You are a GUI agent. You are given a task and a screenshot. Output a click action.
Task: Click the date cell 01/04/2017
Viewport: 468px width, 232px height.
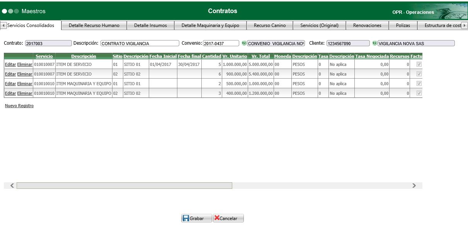163,64
